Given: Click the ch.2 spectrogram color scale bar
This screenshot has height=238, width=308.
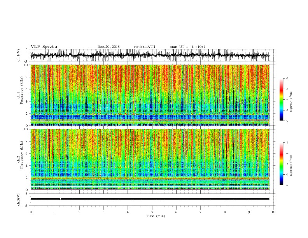Looking at the screenshot, I should pos(281,164).
